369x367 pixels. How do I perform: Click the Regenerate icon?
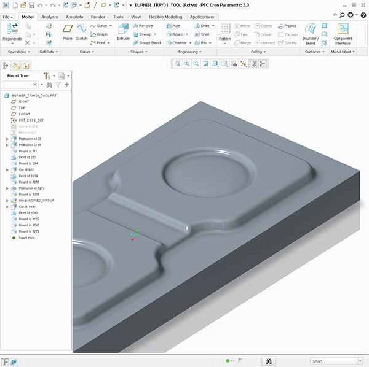click(12, 28)
